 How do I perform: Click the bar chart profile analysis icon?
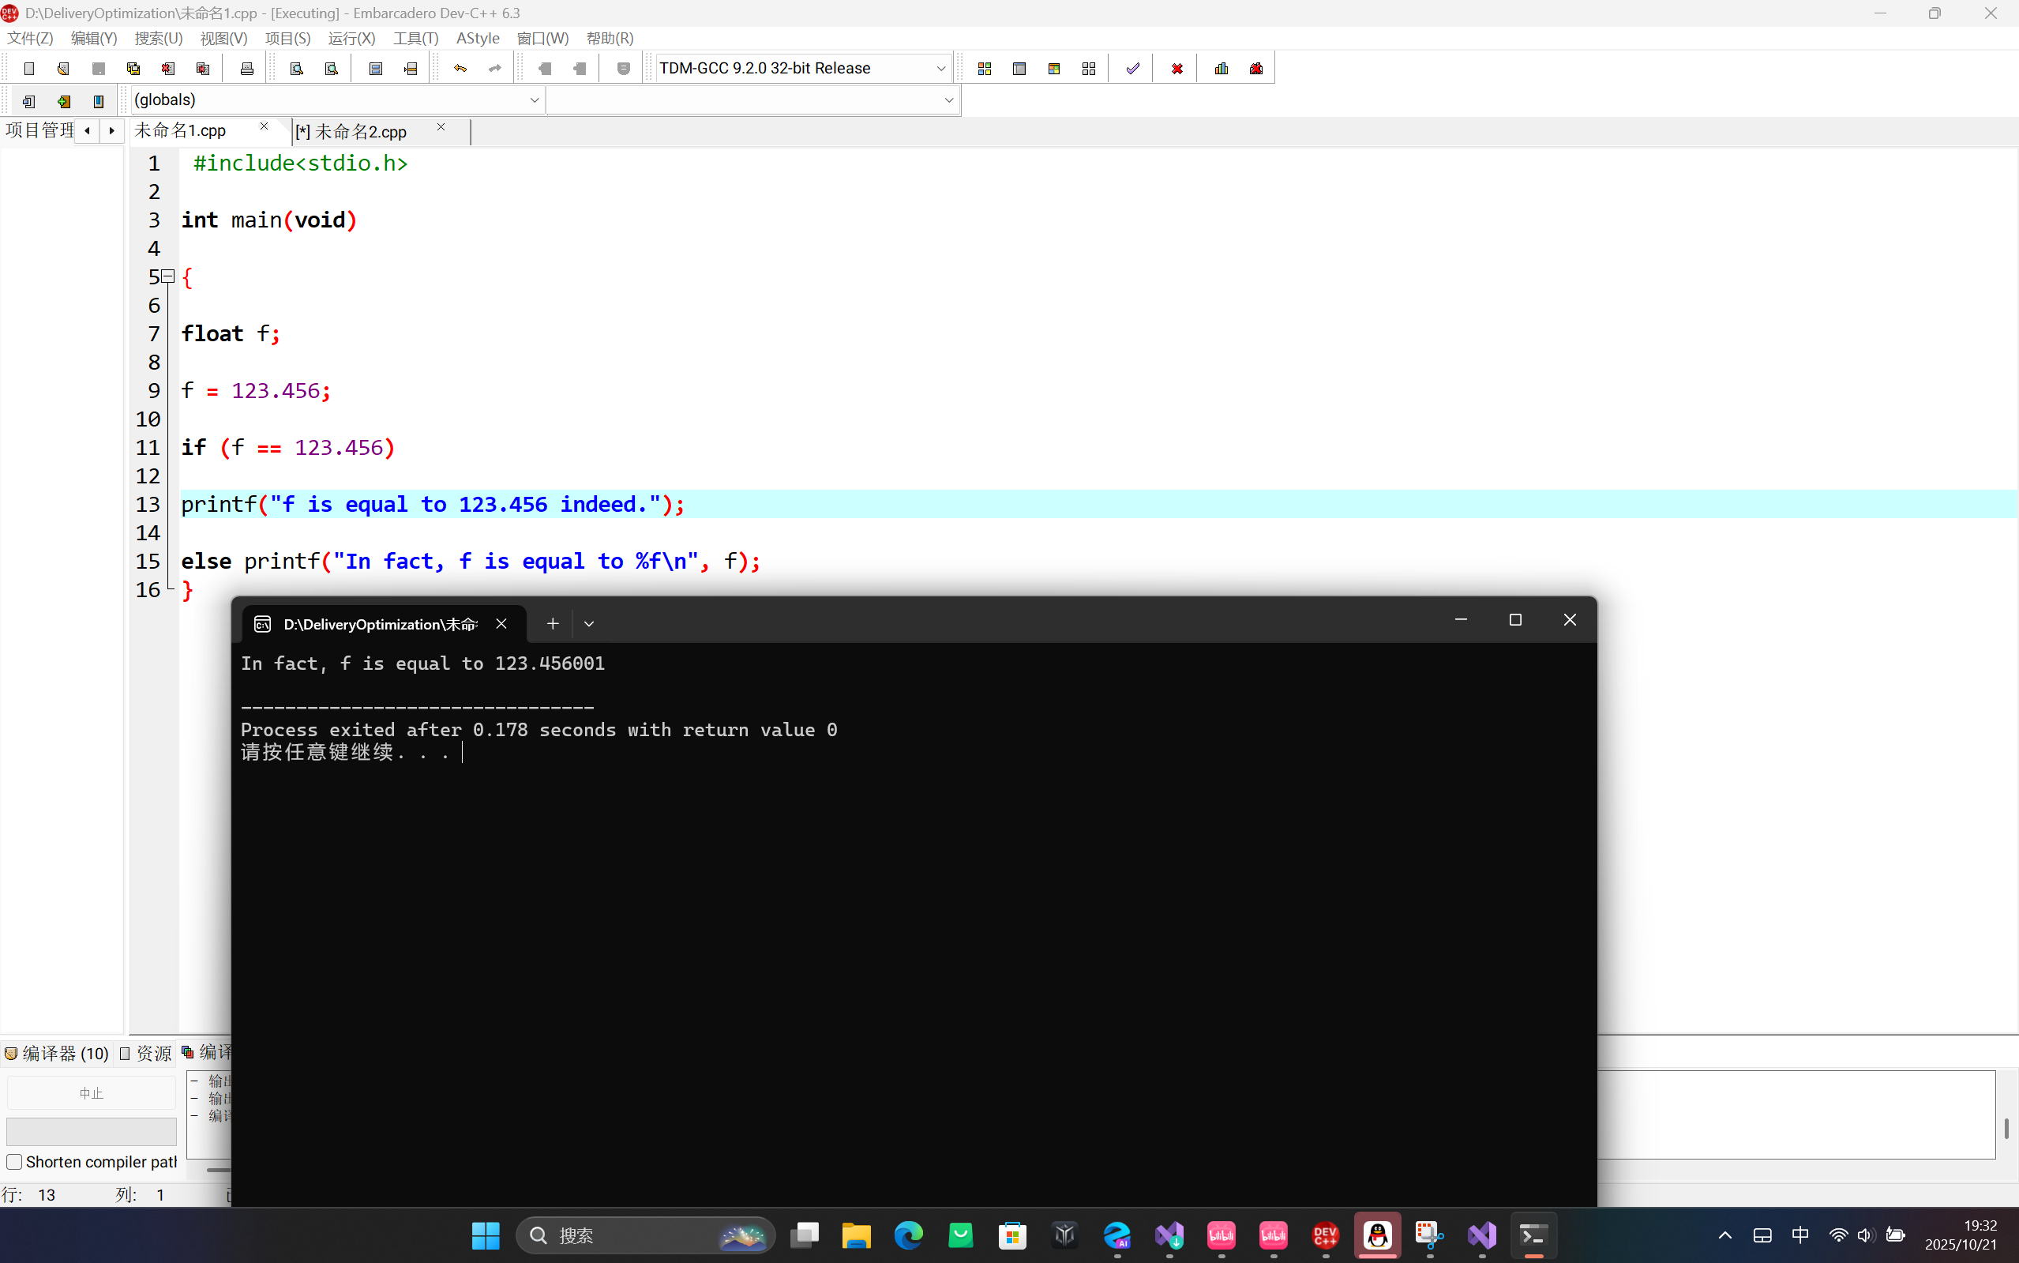coord(1222,69)
